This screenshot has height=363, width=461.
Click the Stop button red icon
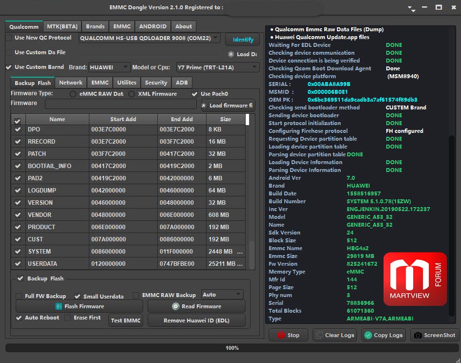pyautogui.click(x=281, y=335)
